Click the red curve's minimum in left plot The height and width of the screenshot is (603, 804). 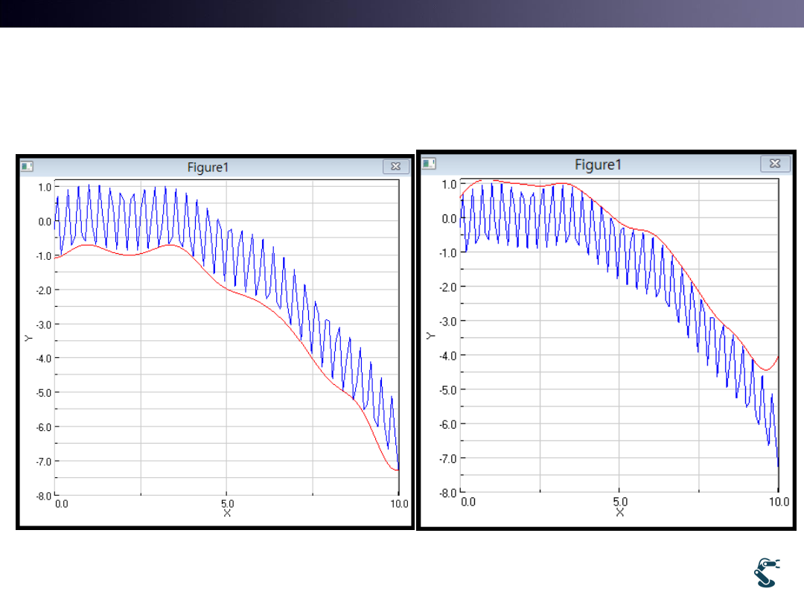click(x=394, y=470)
